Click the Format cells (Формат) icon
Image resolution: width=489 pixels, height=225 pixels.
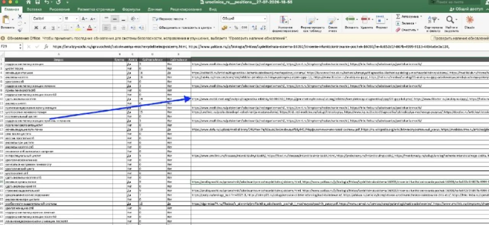pyautogui.click(x=381, y=20)
